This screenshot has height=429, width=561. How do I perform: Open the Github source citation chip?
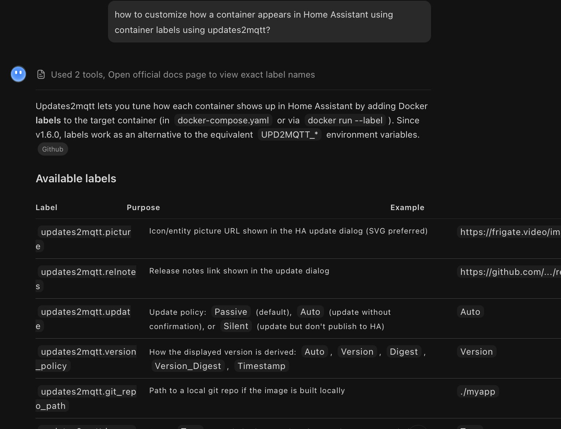coord(53,149)
